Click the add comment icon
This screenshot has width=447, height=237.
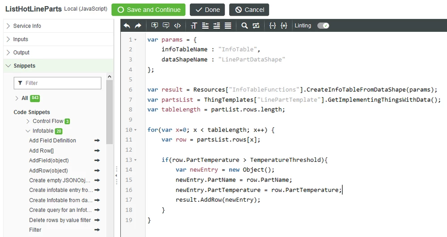tap(154, 25)
